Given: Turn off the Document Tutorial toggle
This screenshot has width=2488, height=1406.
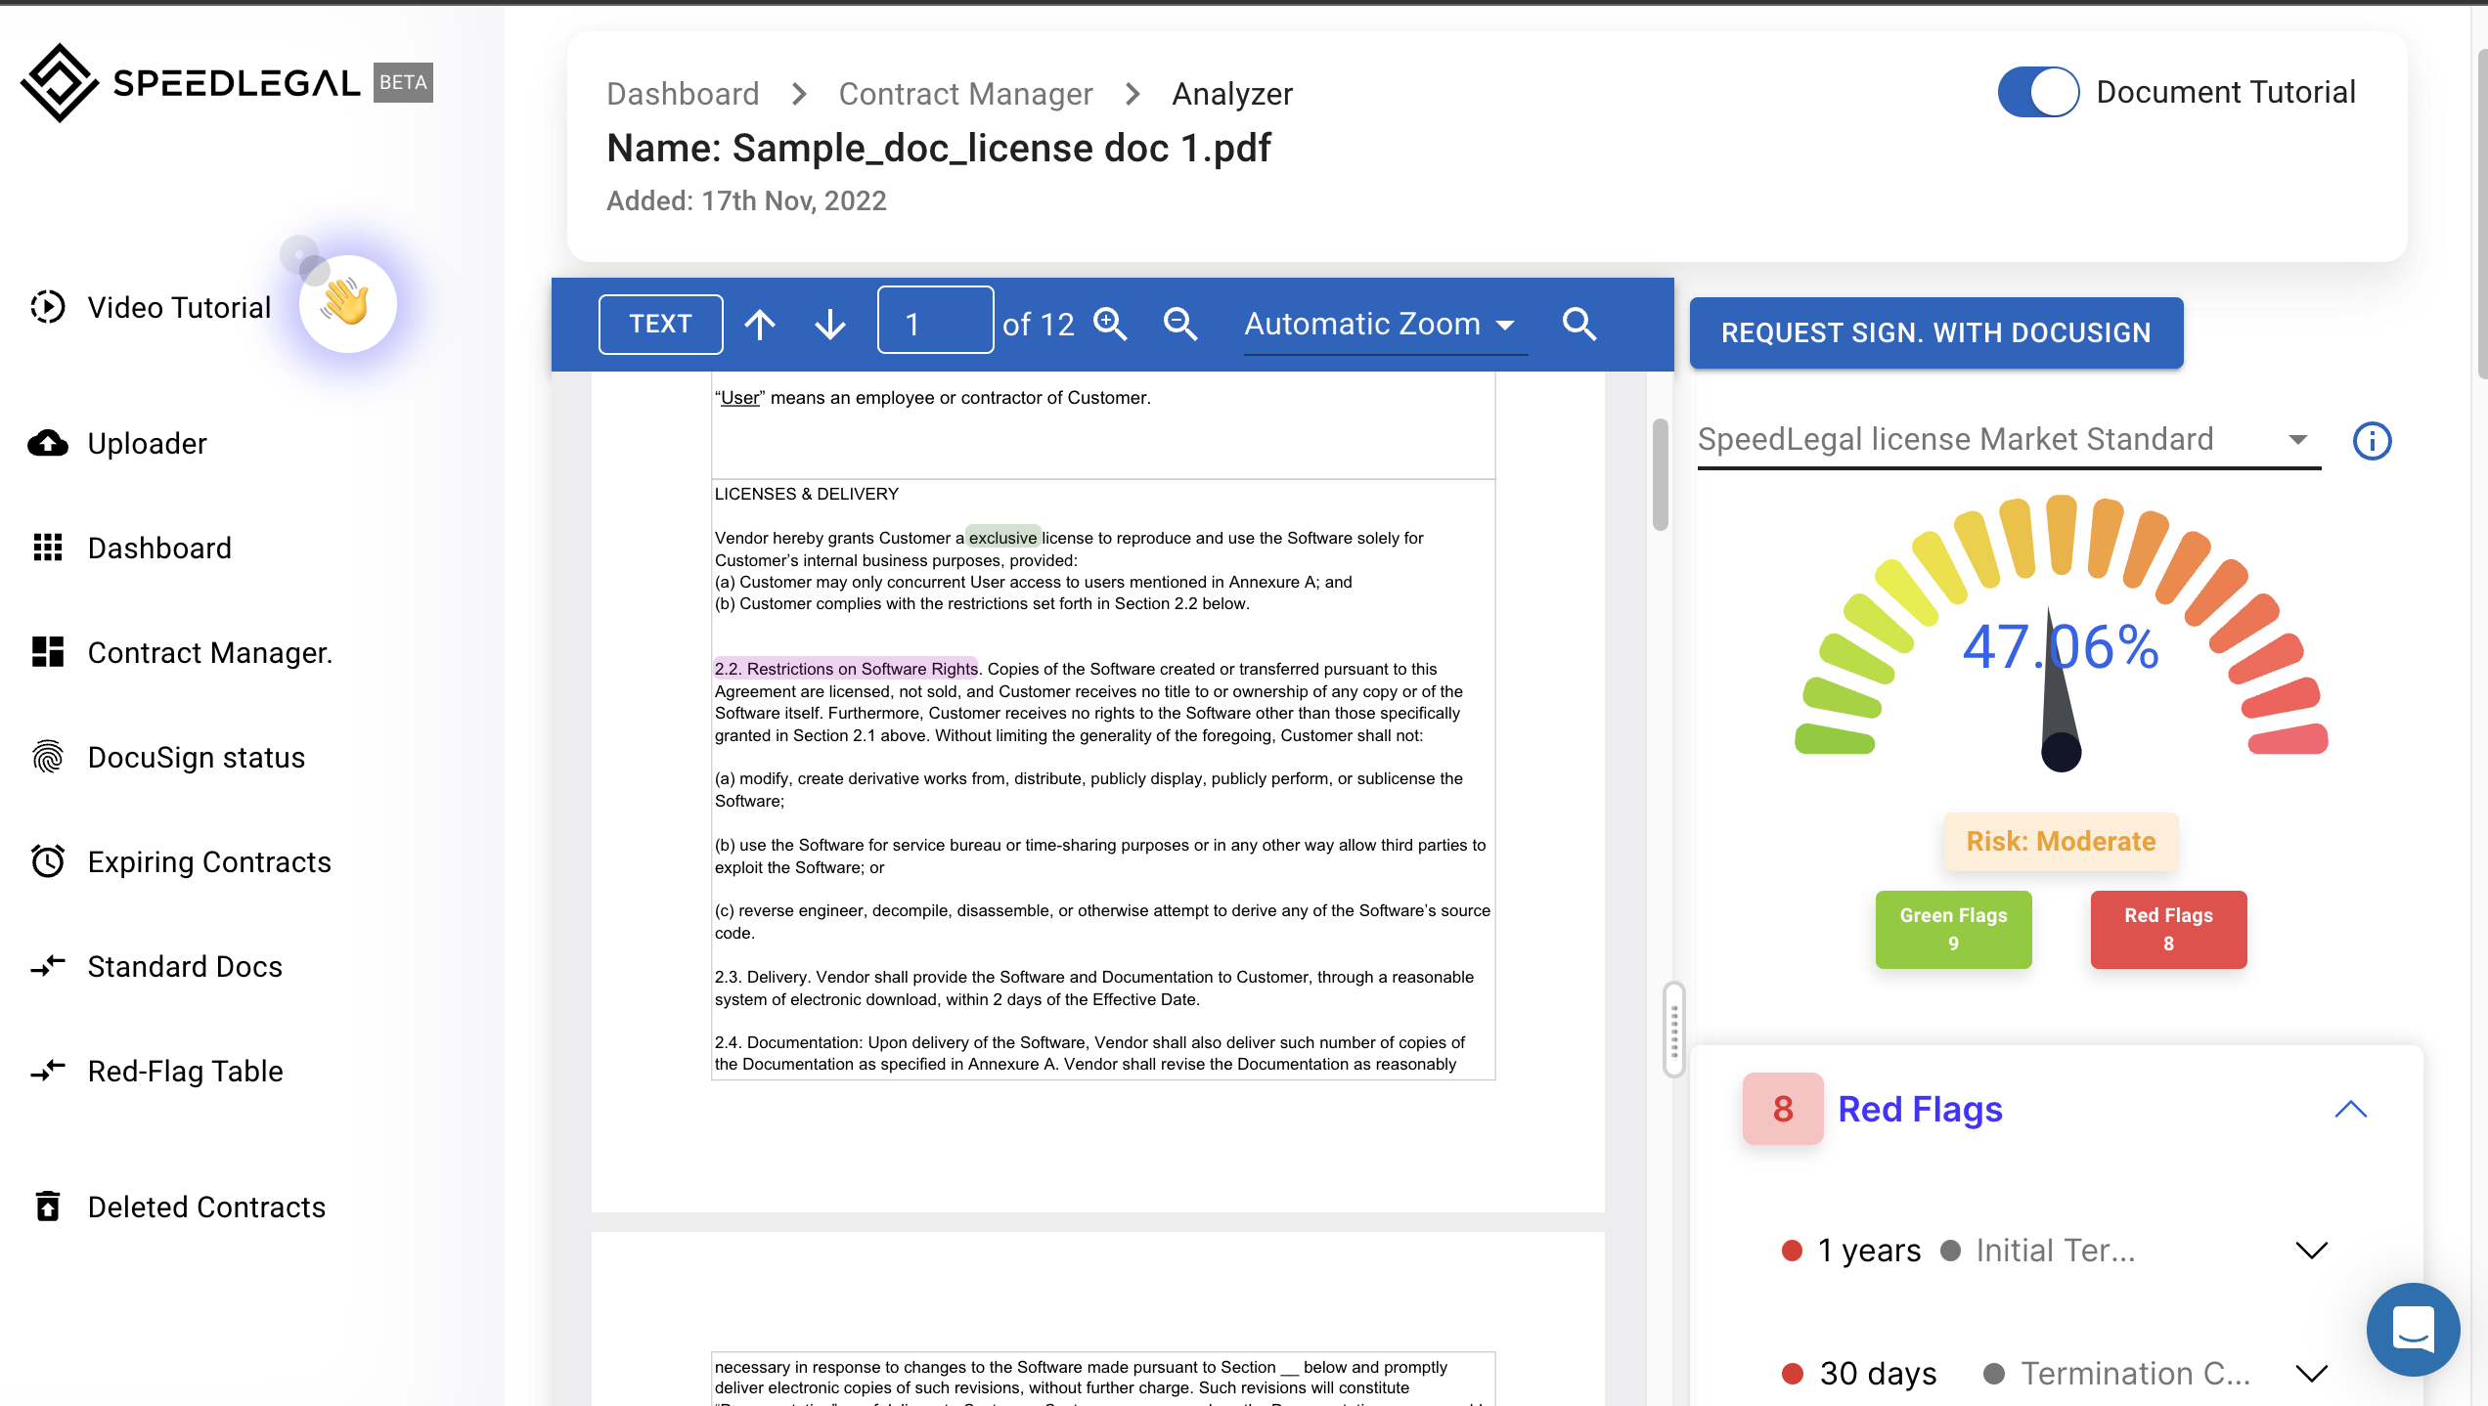Looking at the screenshot, I should tap(2038, 93).
